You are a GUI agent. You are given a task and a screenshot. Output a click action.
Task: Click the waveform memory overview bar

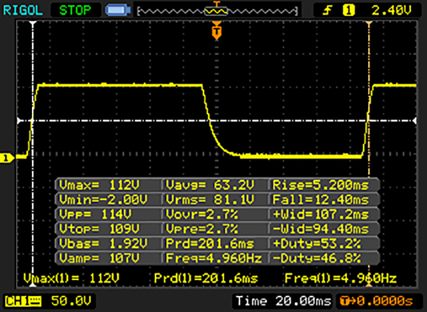coord(215,11)
